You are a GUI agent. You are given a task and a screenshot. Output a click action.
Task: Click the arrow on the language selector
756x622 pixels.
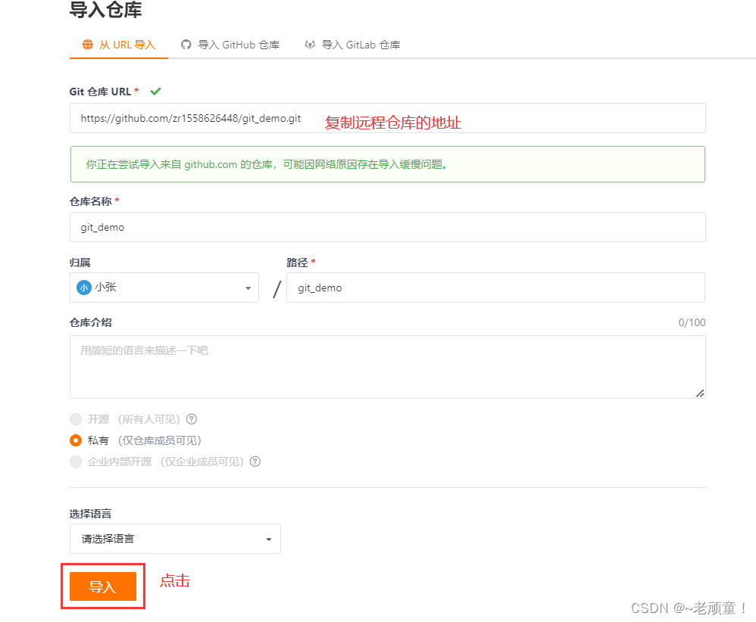click(269, 539)
